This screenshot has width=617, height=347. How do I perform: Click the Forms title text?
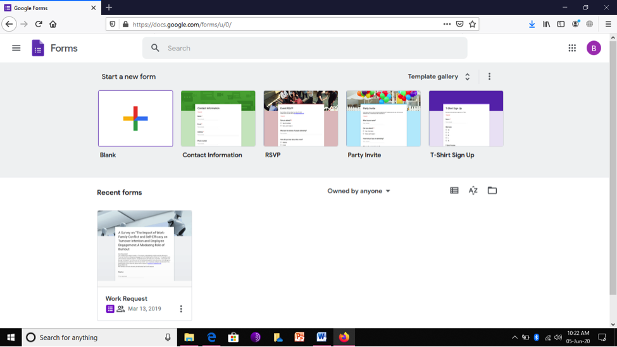pyautogui.click(x=64, y=48)
